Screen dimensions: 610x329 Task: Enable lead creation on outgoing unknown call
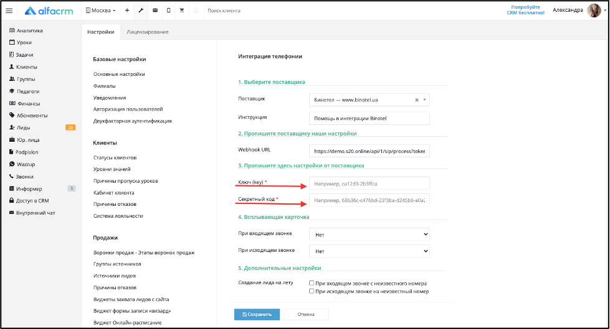pyautogui.click(x=312, y=291)
